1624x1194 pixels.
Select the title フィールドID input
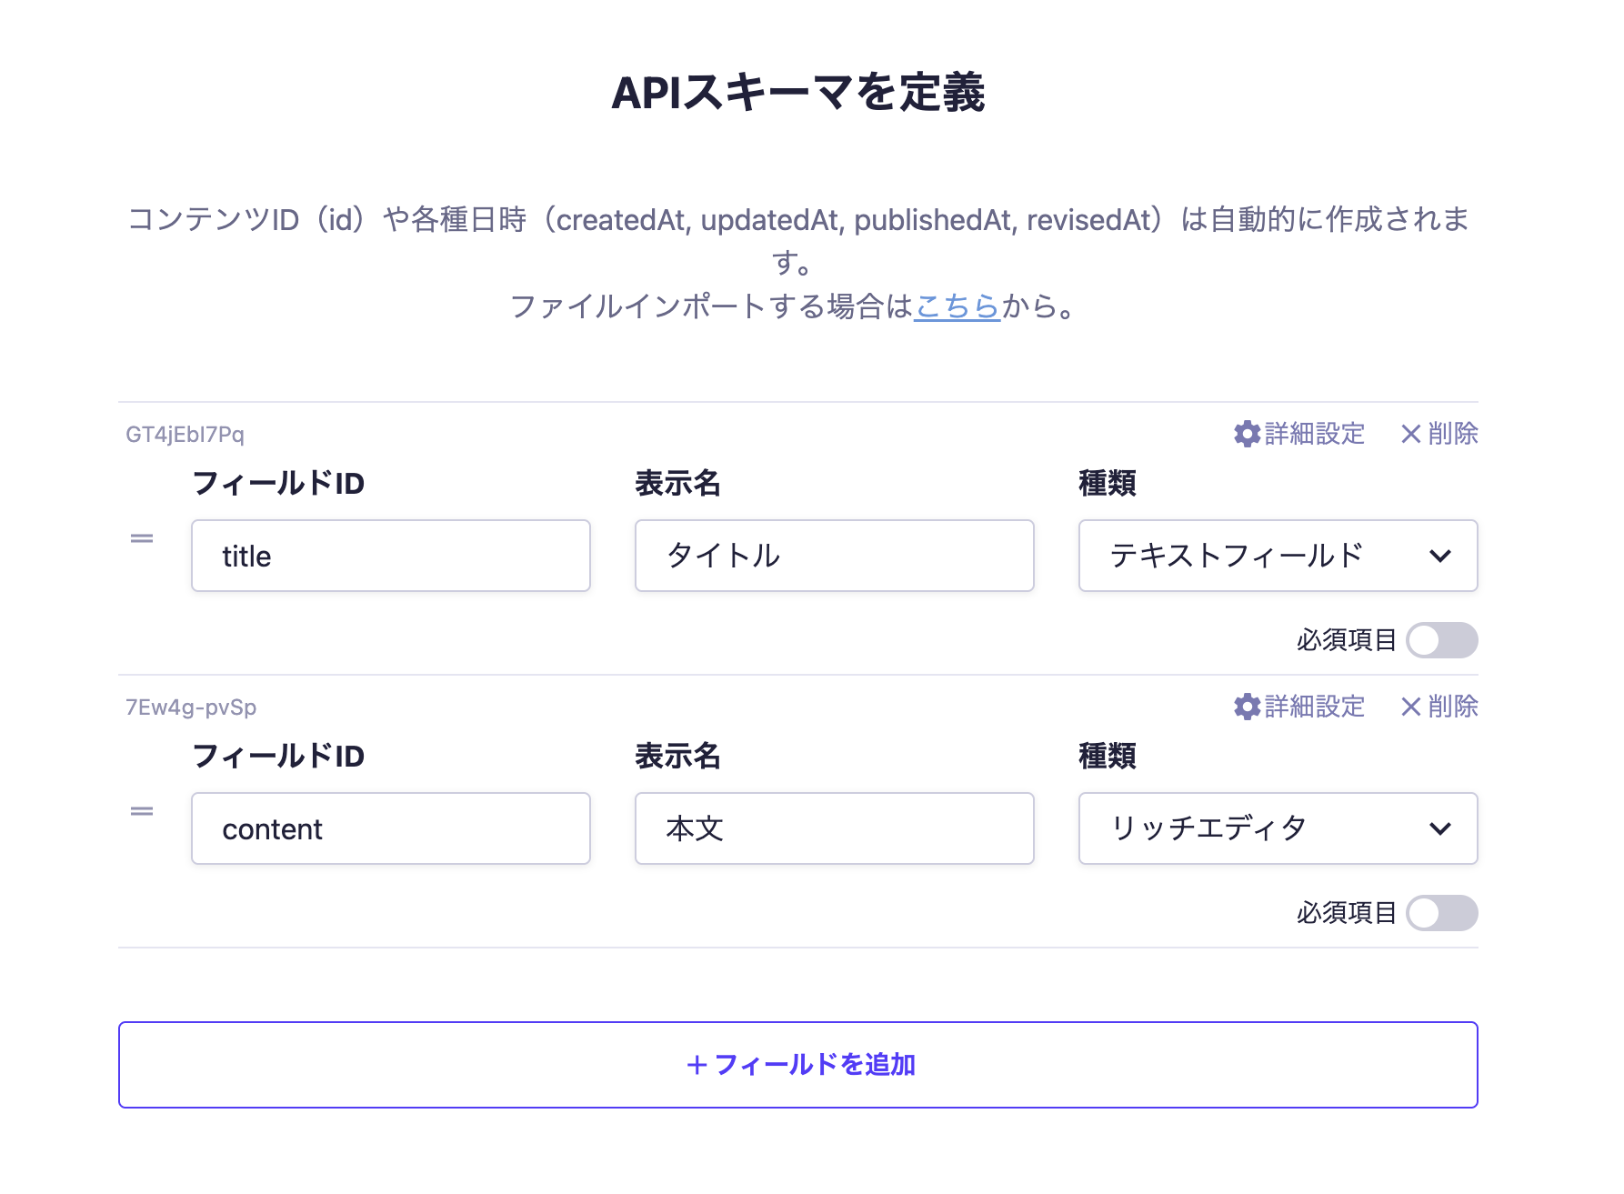pos(391,556)
